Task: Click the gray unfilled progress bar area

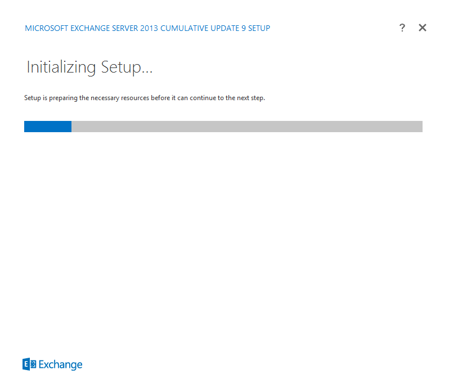Action: pos(246,127)
